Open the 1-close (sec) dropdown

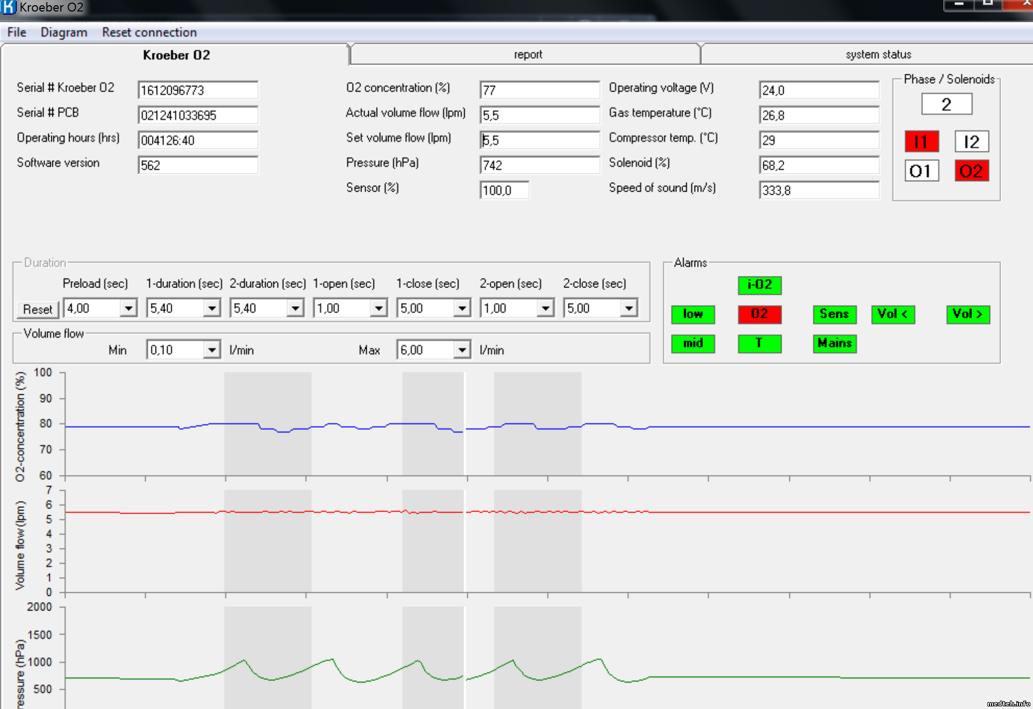[461, 308]
